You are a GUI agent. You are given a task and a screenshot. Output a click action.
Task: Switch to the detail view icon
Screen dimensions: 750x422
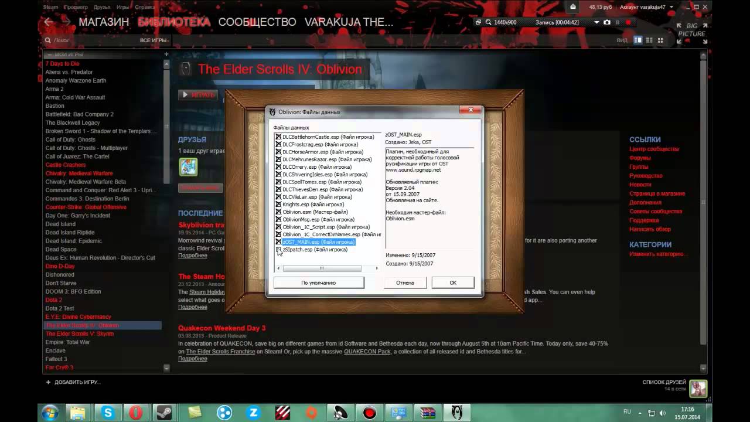tap(638, 40)
